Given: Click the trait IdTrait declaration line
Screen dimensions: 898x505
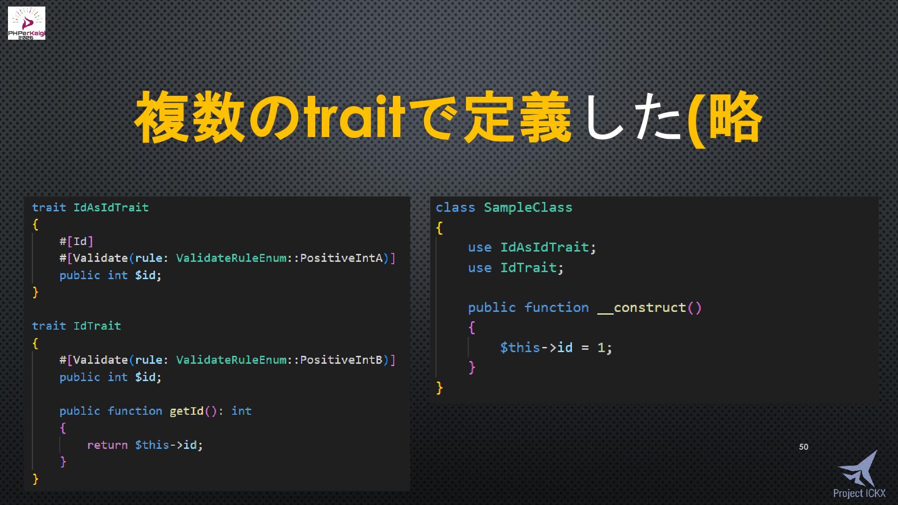Looking at the screenshot, I should pos(76,326).
